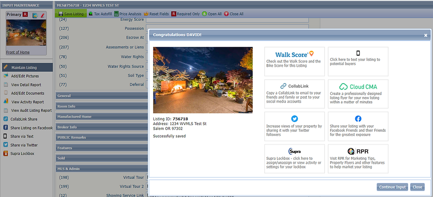Image resolution: width=433 pixels, height=197 pixels.
Task: Click the Front of Home link
Action: click(18, 52)
